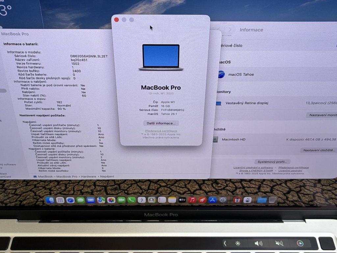337x253 pixels.
Task: Toggle the mute icon on Touch Bar
Action: (279, 243)
